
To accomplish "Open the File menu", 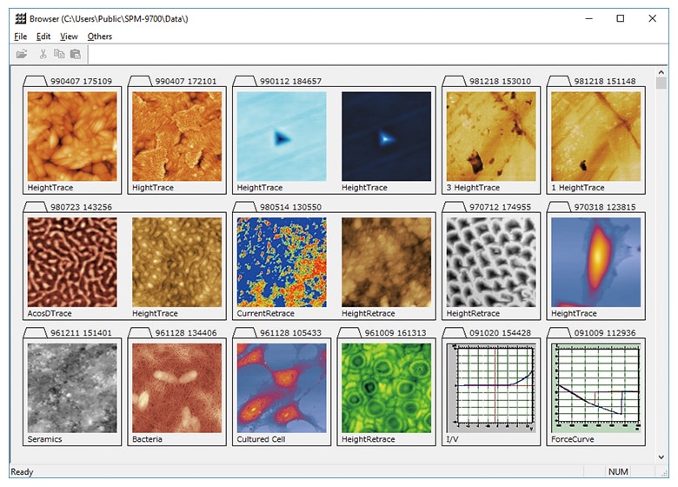I will point(21,37).
